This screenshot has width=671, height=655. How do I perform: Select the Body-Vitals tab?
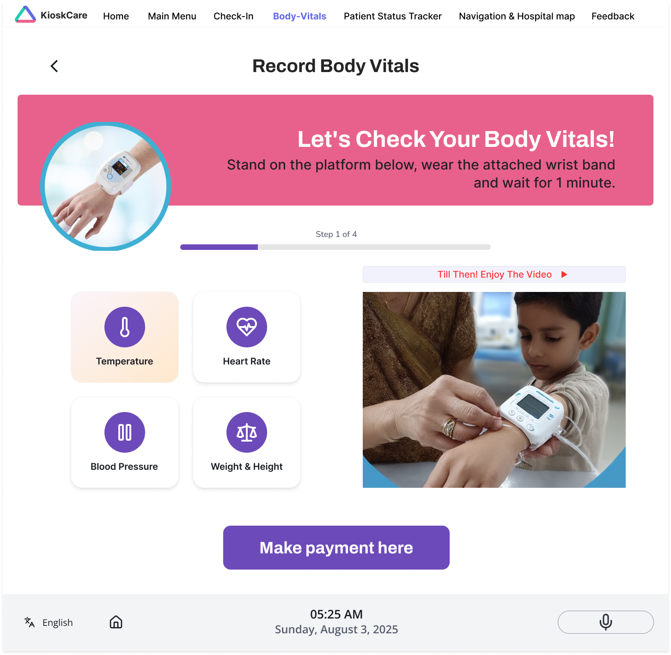(299, 16)
